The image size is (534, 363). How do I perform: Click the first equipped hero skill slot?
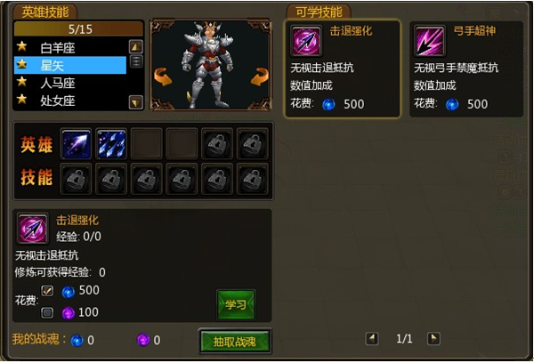[76, 144]
